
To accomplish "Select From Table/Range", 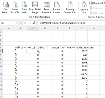I will tap(35, 8).
